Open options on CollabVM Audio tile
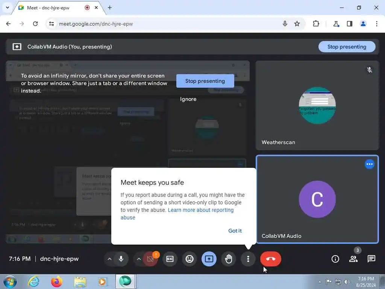The width and height of the screenshot is (385, 289). (369, 164)
